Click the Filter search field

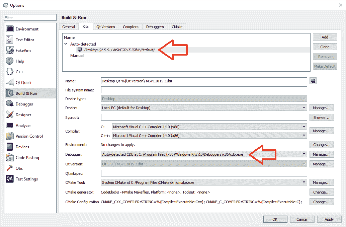click(30, 18)
